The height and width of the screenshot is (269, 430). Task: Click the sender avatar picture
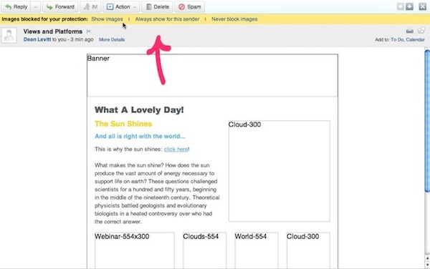coord(9,35)
